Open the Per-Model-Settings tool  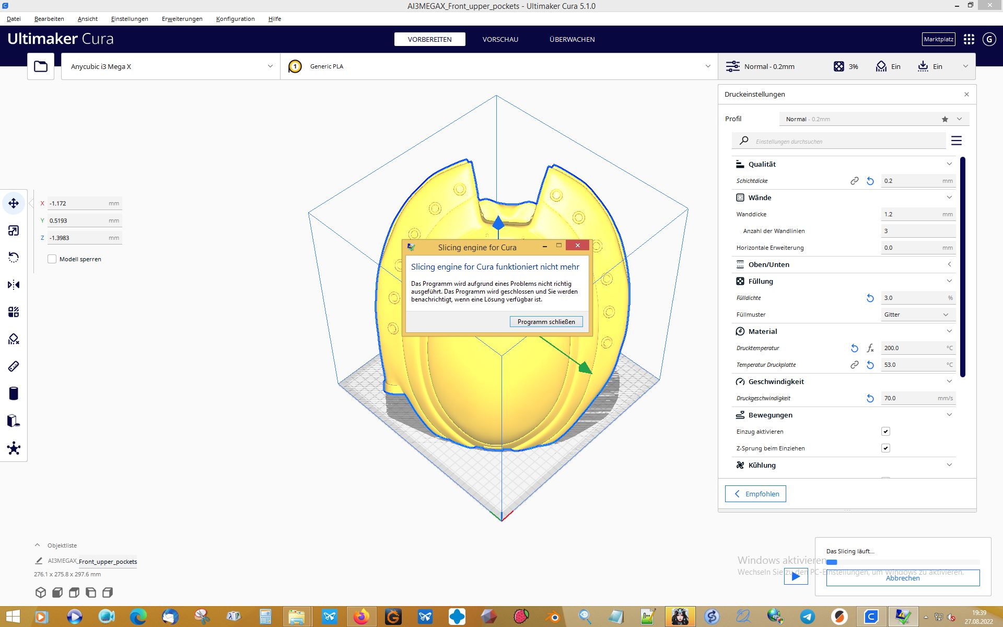[x=14, y=311]
